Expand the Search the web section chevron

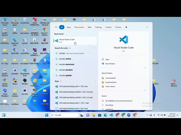coord(95,48)
